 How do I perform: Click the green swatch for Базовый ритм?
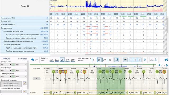pyautogui.click(x=13, y=65)
